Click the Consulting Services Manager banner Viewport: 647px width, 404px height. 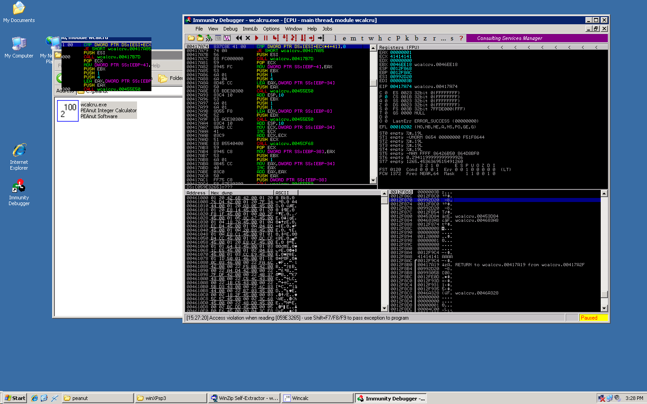pyautogui.click(x=536, y=38)
